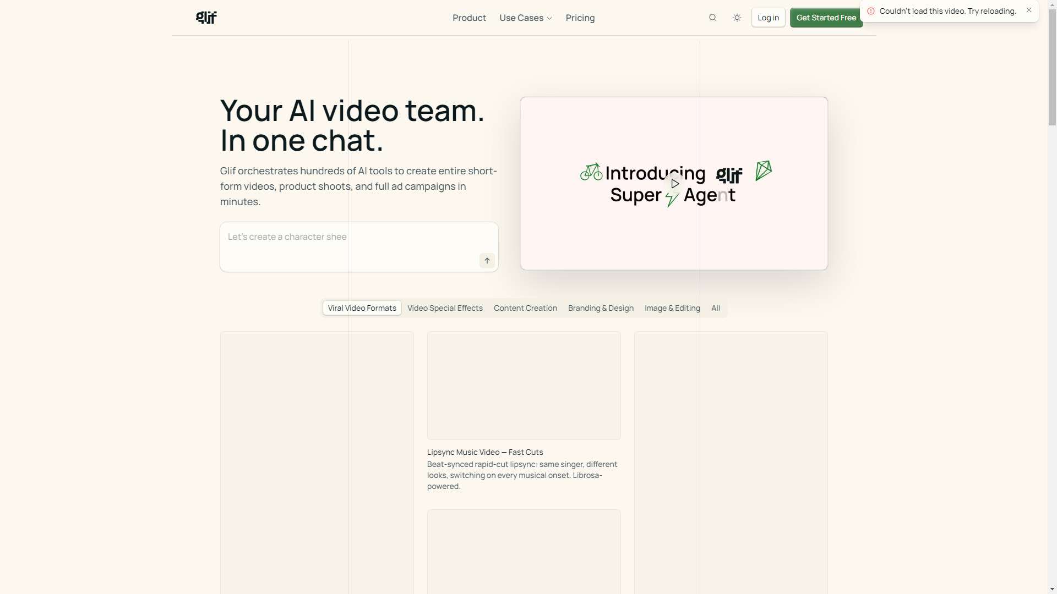This screenshot has width=1057, height=594.
Task: Click the scrollbar down arrow
Action: (1053, 590)
